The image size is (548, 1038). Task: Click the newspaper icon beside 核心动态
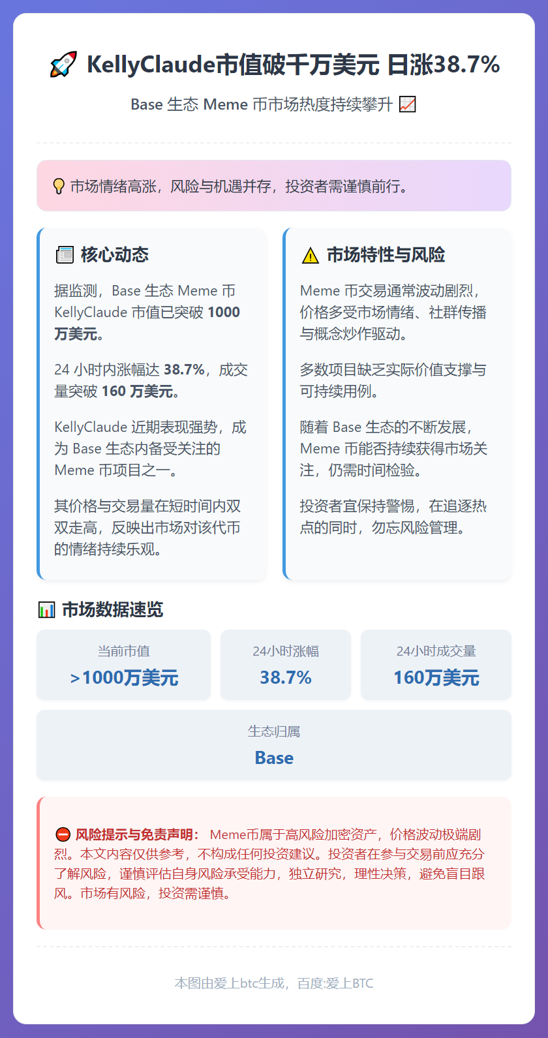tap(65, 255)
